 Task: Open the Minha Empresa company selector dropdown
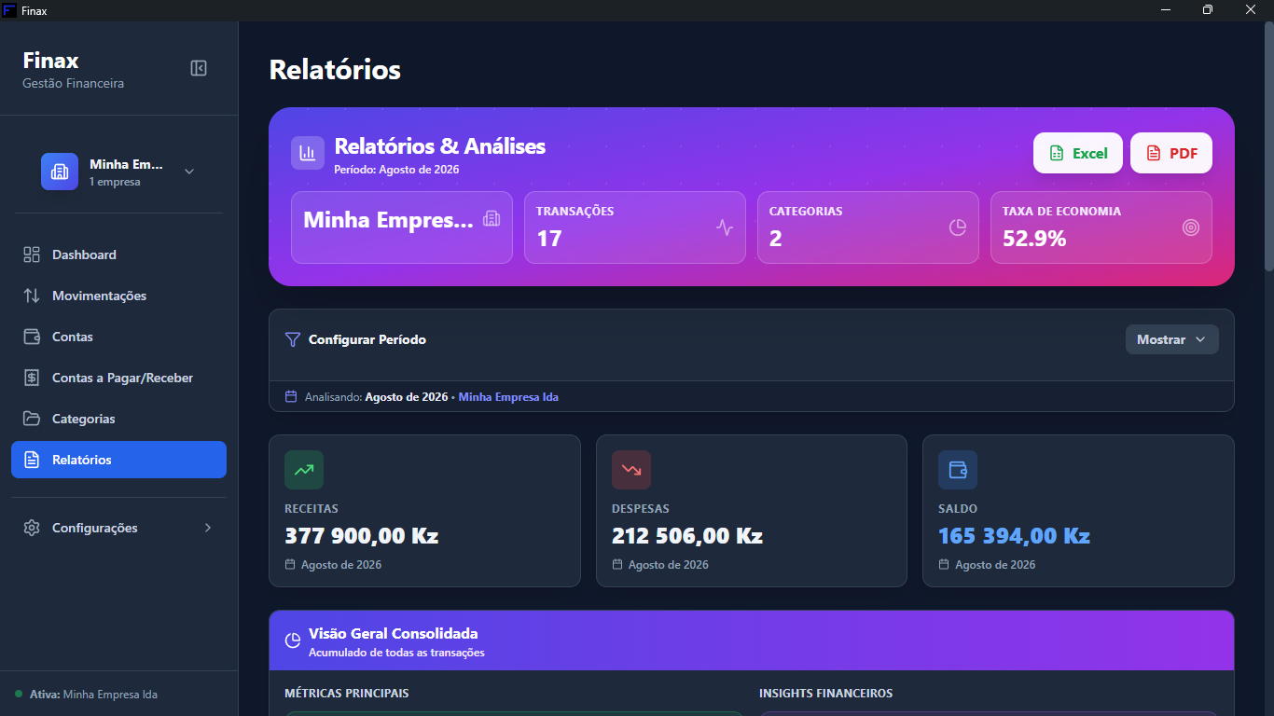[118, 172]
